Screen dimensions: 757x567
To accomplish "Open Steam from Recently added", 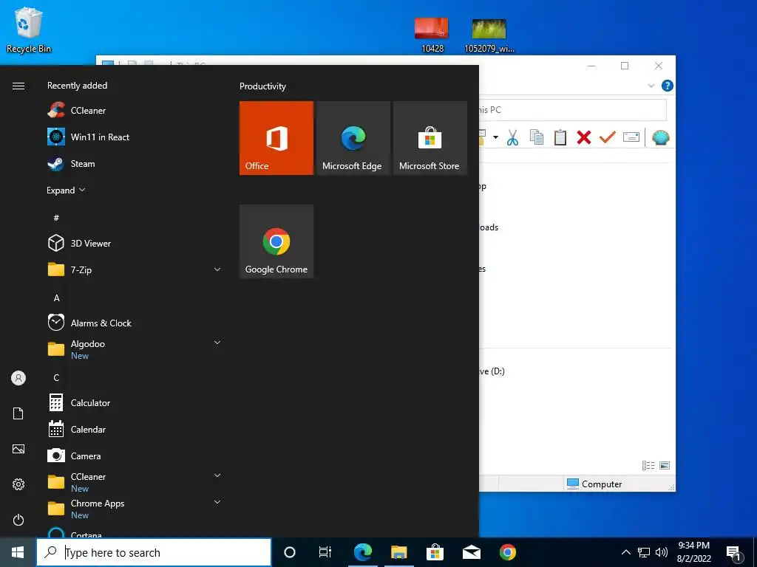I will point(135,164).
